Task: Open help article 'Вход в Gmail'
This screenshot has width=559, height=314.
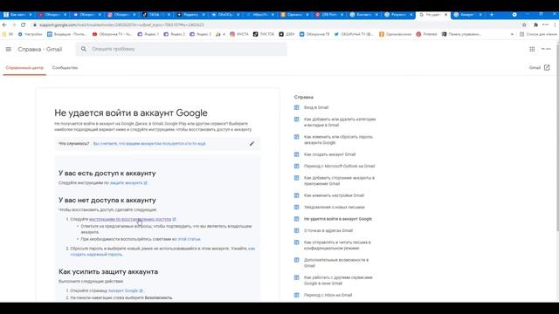Action: click(x=316, y=107)
